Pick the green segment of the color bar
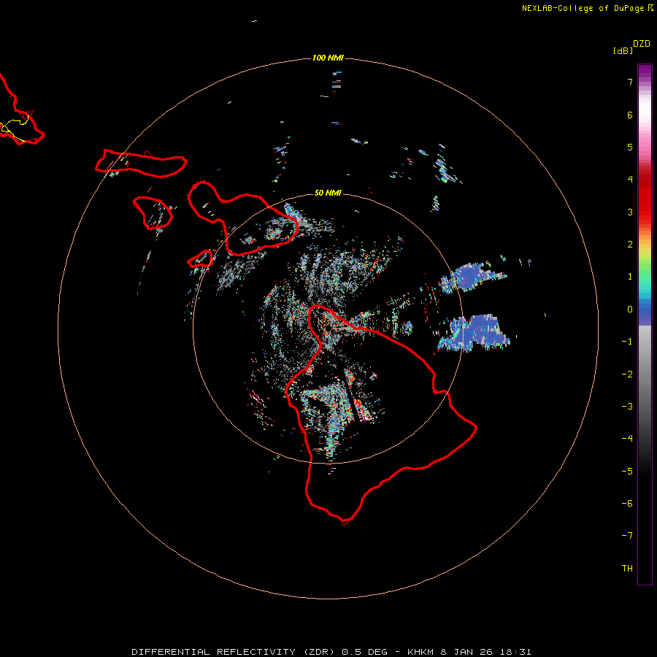This screenshot has width=657, height=657. click(645, 268)
